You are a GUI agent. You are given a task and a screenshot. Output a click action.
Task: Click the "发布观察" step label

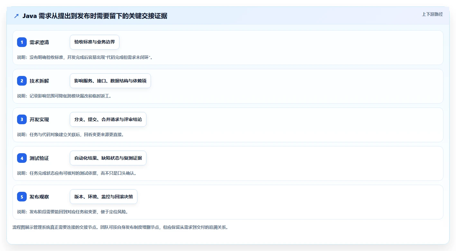pos(39,197)
